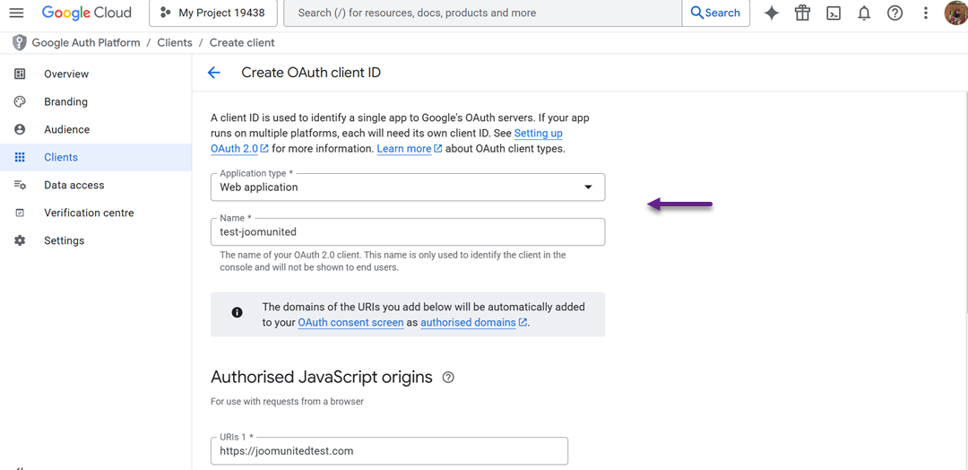The width and height of the screenshot is (968, 470).
Task: Click the info icon in domains notice
Action: click(237, 312)
